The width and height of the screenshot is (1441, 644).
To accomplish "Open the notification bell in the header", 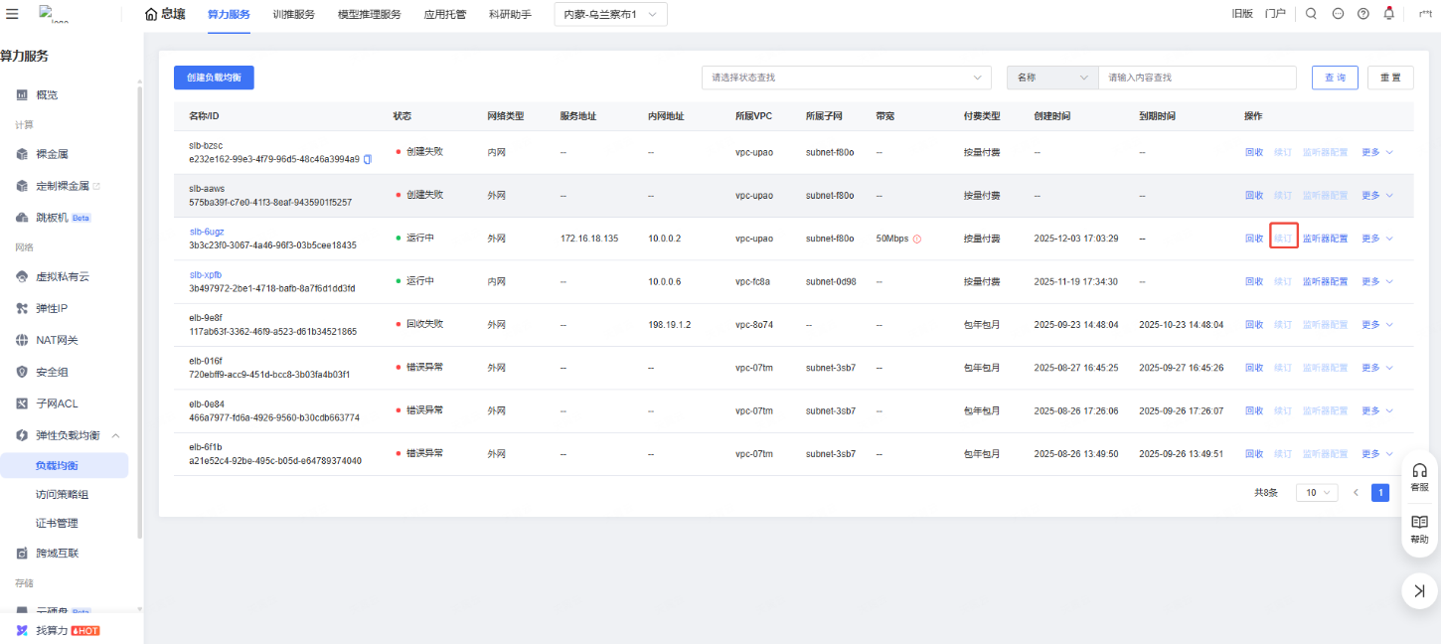I will [x=1388, y=14].
